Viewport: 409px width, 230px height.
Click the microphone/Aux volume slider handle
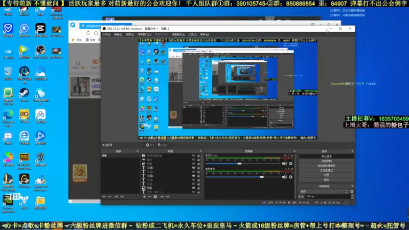(239, 164)
